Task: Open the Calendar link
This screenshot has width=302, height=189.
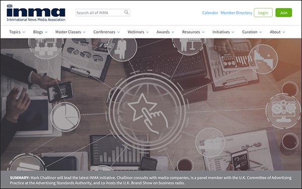Action: click(x=210, y=13)
